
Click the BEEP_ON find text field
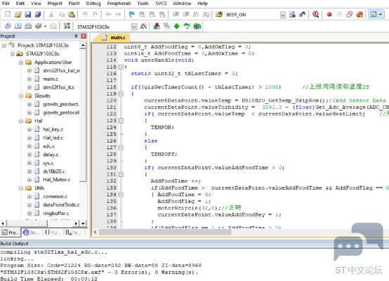coord(253,15)
